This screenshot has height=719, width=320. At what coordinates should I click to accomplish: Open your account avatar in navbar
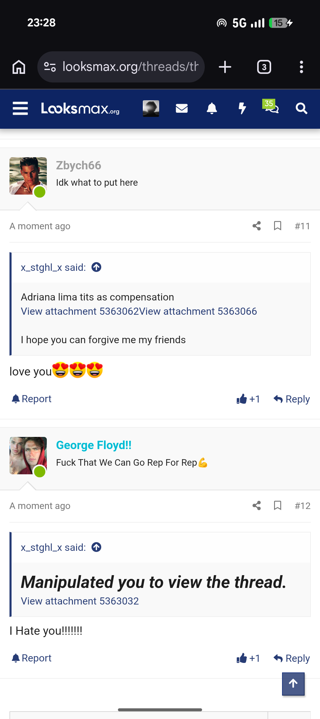point(151,109)
